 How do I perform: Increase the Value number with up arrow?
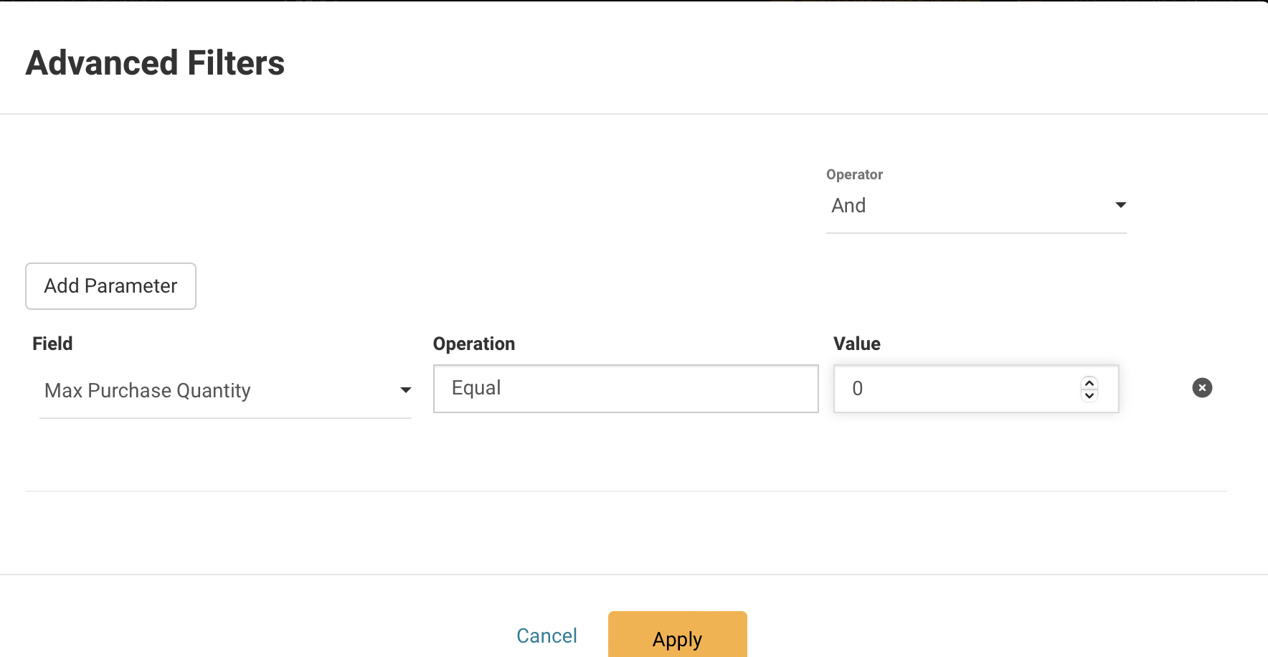[x=1089, y=382]
